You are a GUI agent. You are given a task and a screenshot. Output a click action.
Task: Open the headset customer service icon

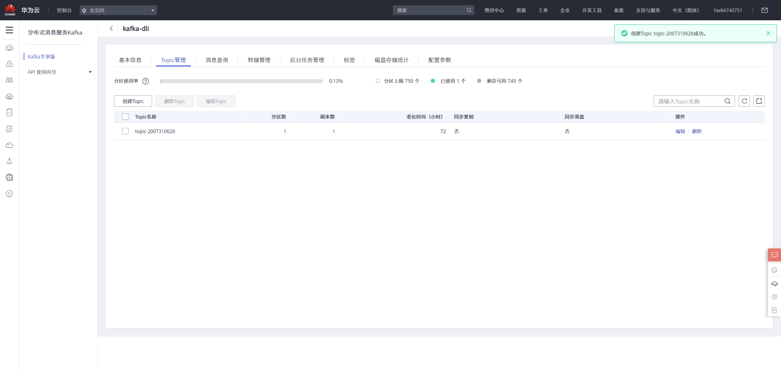(774, 284)
